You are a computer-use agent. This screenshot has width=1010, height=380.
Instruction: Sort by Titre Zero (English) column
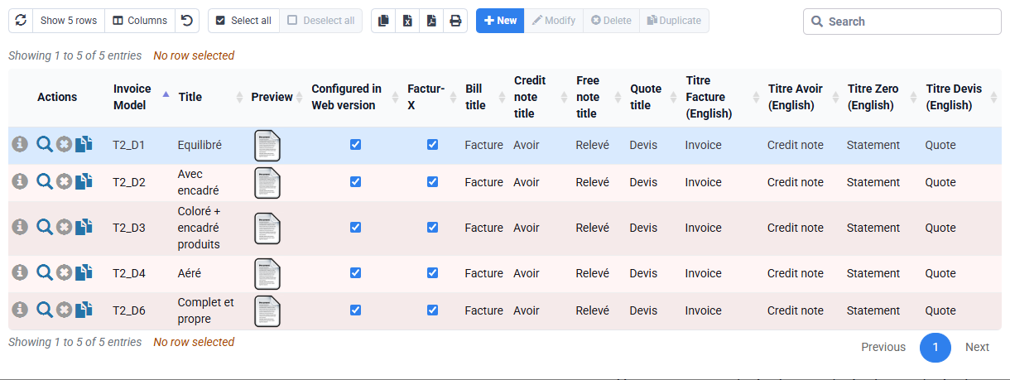(x=880, y=97)
